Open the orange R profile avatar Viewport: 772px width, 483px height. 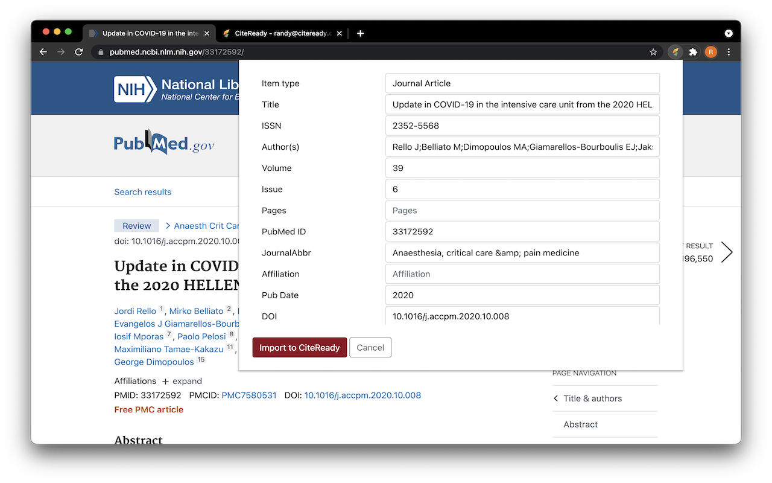711,52
